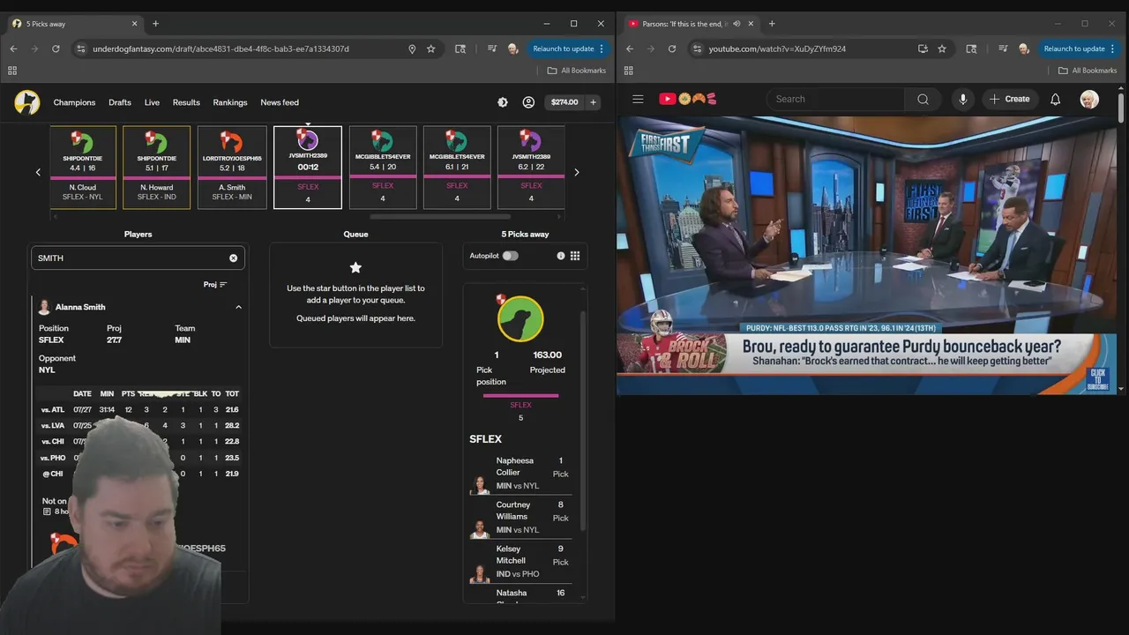Collapse the Alanna Smith player card
Viewport: 1129px width, 635px height.
tap(238, 307)
